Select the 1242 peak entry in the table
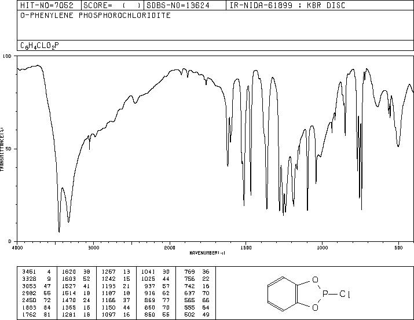Viewport: 414px width, 320px height. click(x=116, y=279)
